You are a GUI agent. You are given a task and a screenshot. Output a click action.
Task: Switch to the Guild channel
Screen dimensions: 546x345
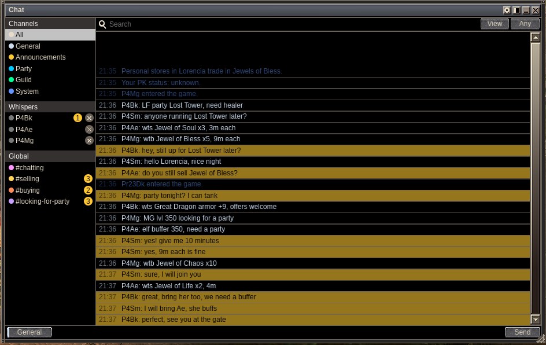(50, 80)
